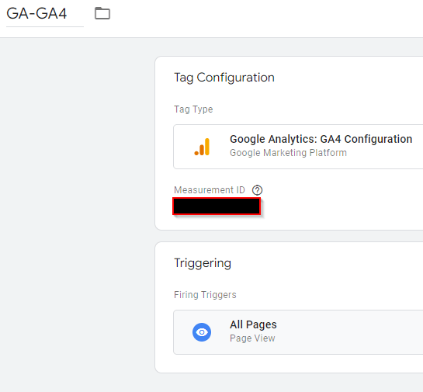Click the Measurement ID label
The width and height of the screenshot is (423, 392).
coord(210,190)
